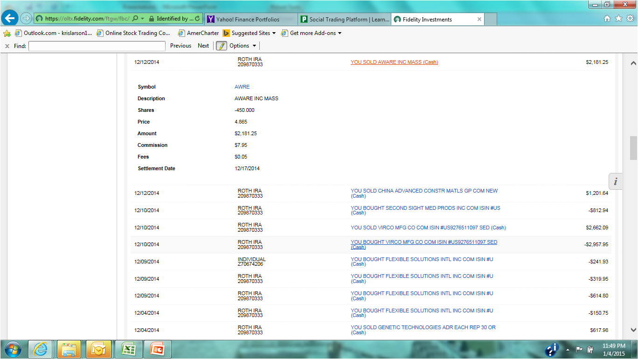Screen dimensions: 638x359
Task: Click the info 'i' side tab
Action: point(616,181)
